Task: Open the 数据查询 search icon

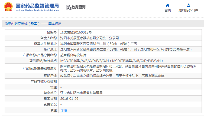Action: [x=69, y=7]
